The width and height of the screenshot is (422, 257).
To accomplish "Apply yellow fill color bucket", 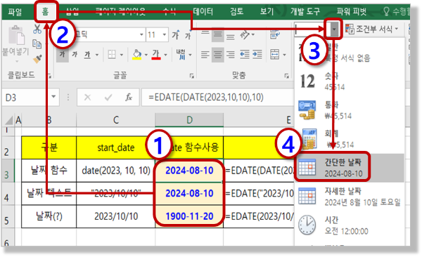I will pyautogui.click(x=137, y=55).
